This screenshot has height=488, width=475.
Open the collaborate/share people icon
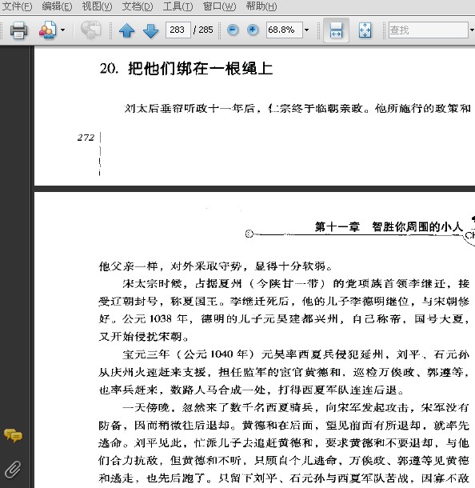coord(48,30)
